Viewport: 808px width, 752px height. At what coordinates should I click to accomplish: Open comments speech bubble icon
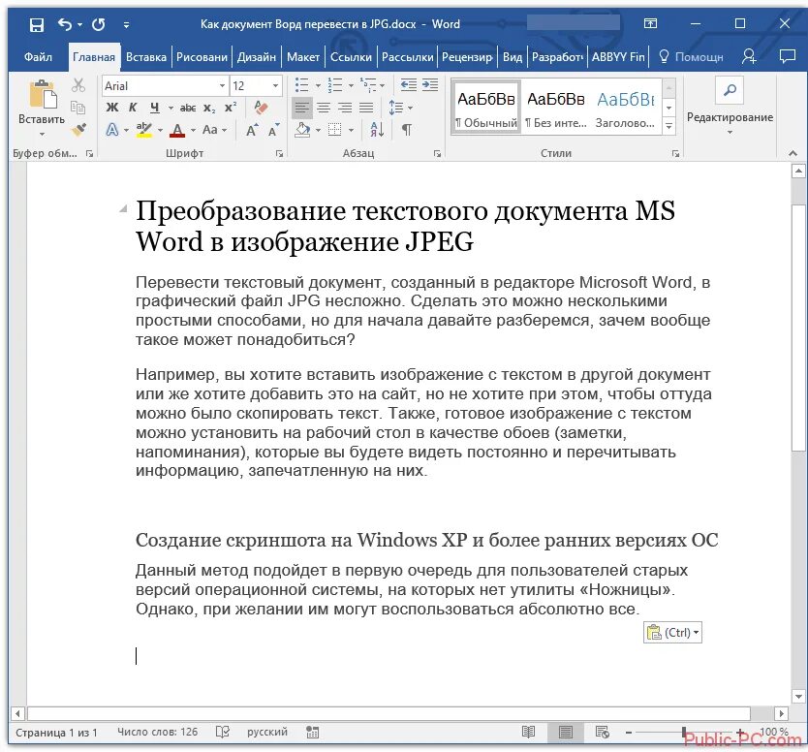[x=787, y=56]
